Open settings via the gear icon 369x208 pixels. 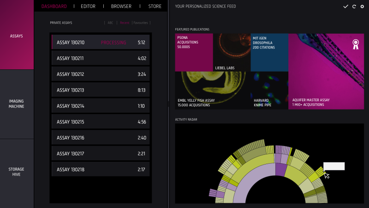click(362, 6)
